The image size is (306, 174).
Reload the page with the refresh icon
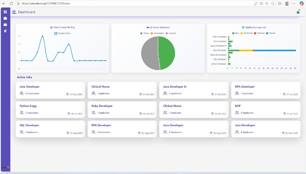click(11, 3)
